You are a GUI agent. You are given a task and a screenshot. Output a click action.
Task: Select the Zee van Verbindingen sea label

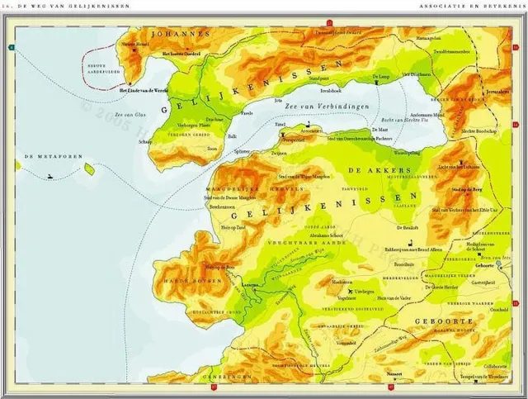pos(327,107)
